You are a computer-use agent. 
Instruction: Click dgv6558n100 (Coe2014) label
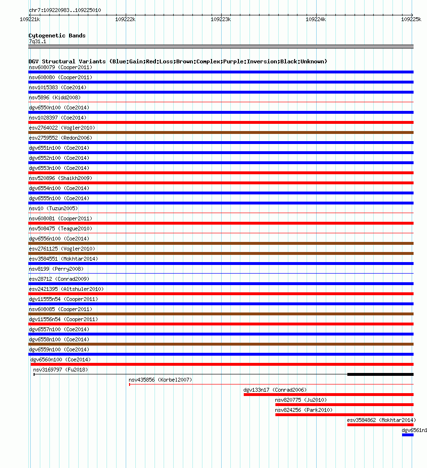59,340
